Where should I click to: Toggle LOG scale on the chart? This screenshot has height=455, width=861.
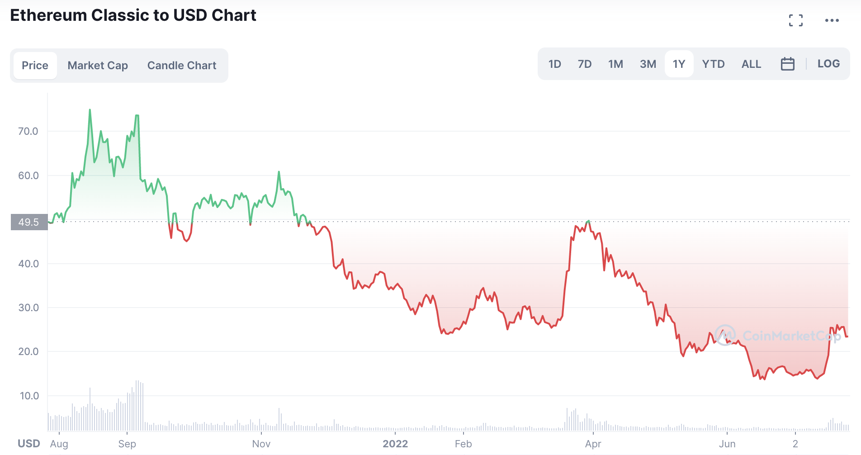[x=828, y=64]
